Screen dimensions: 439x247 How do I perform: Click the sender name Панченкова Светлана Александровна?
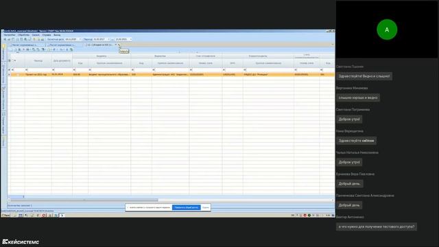pos(365,196)
